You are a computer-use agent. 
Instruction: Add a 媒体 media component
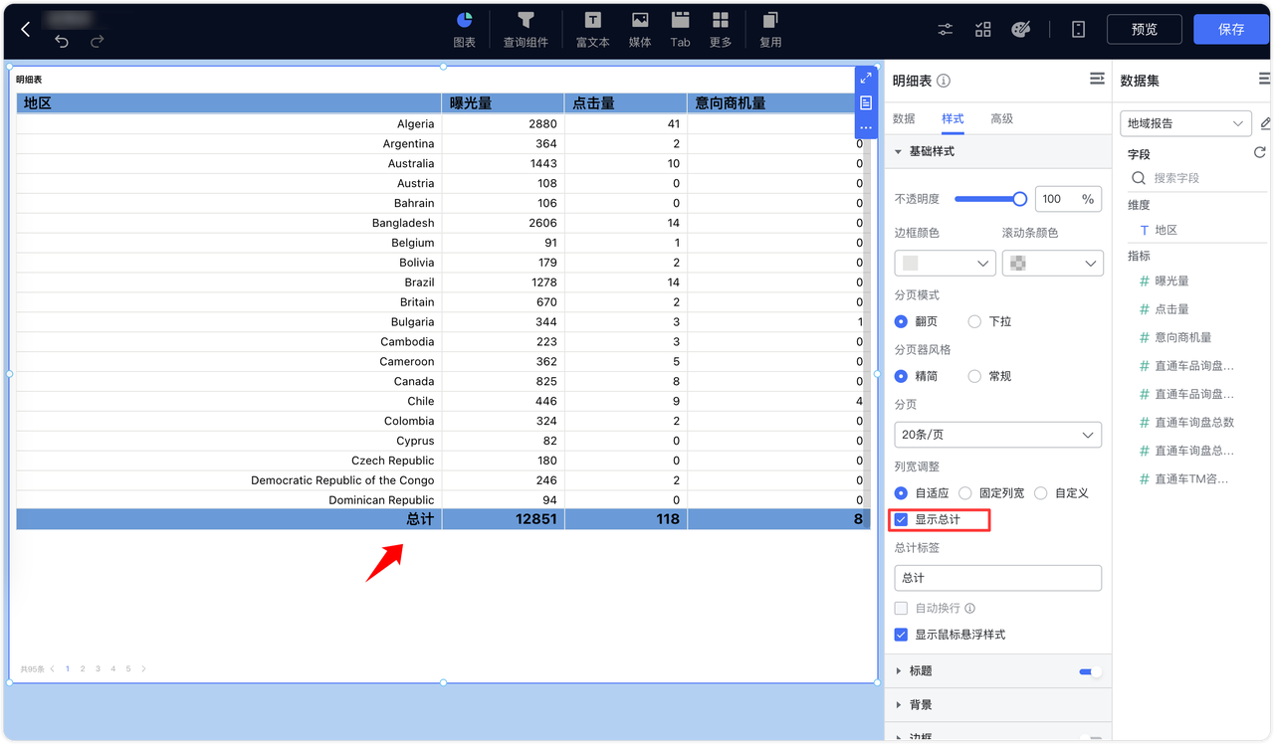click(x=640, y=29)
